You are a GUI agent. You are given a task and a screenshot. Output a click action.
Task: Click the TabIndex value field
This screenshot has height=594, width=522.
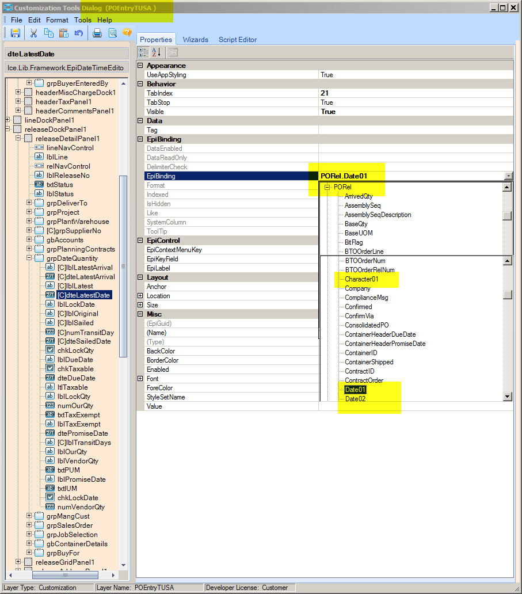(x=416, y=93)
